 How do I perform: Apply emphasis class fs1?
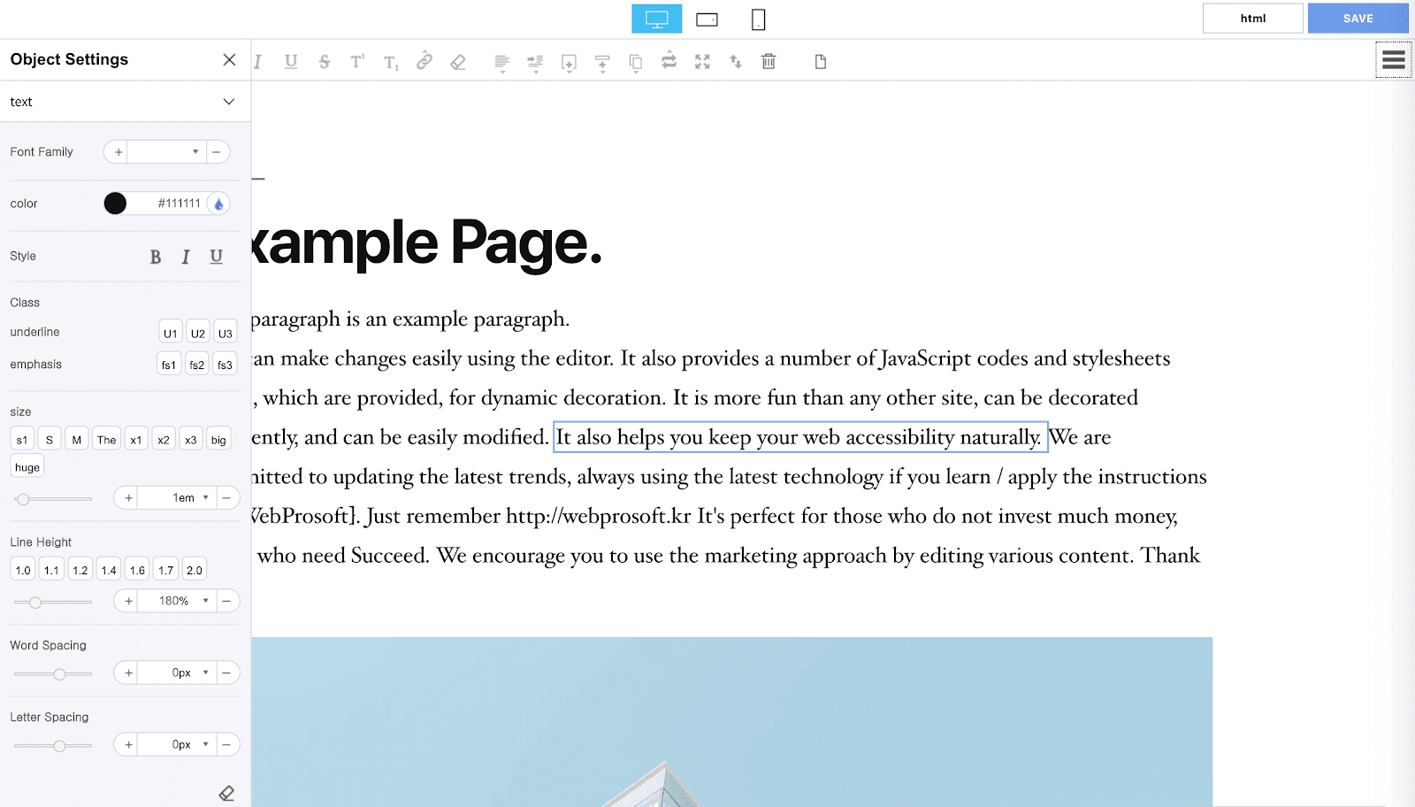pos(169,365)
